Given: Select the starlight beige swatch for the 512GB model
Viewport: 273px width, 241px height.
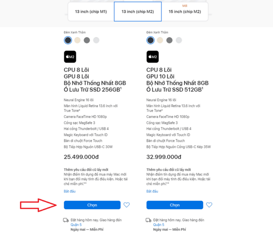Looking at the screenshot, I should tap(160, 40).
